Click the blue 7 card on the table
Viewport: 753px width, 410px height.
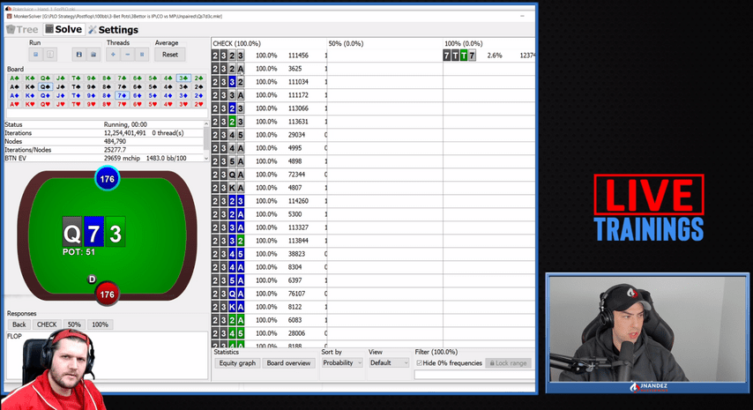pyautogui.click(x=93, y=231)
